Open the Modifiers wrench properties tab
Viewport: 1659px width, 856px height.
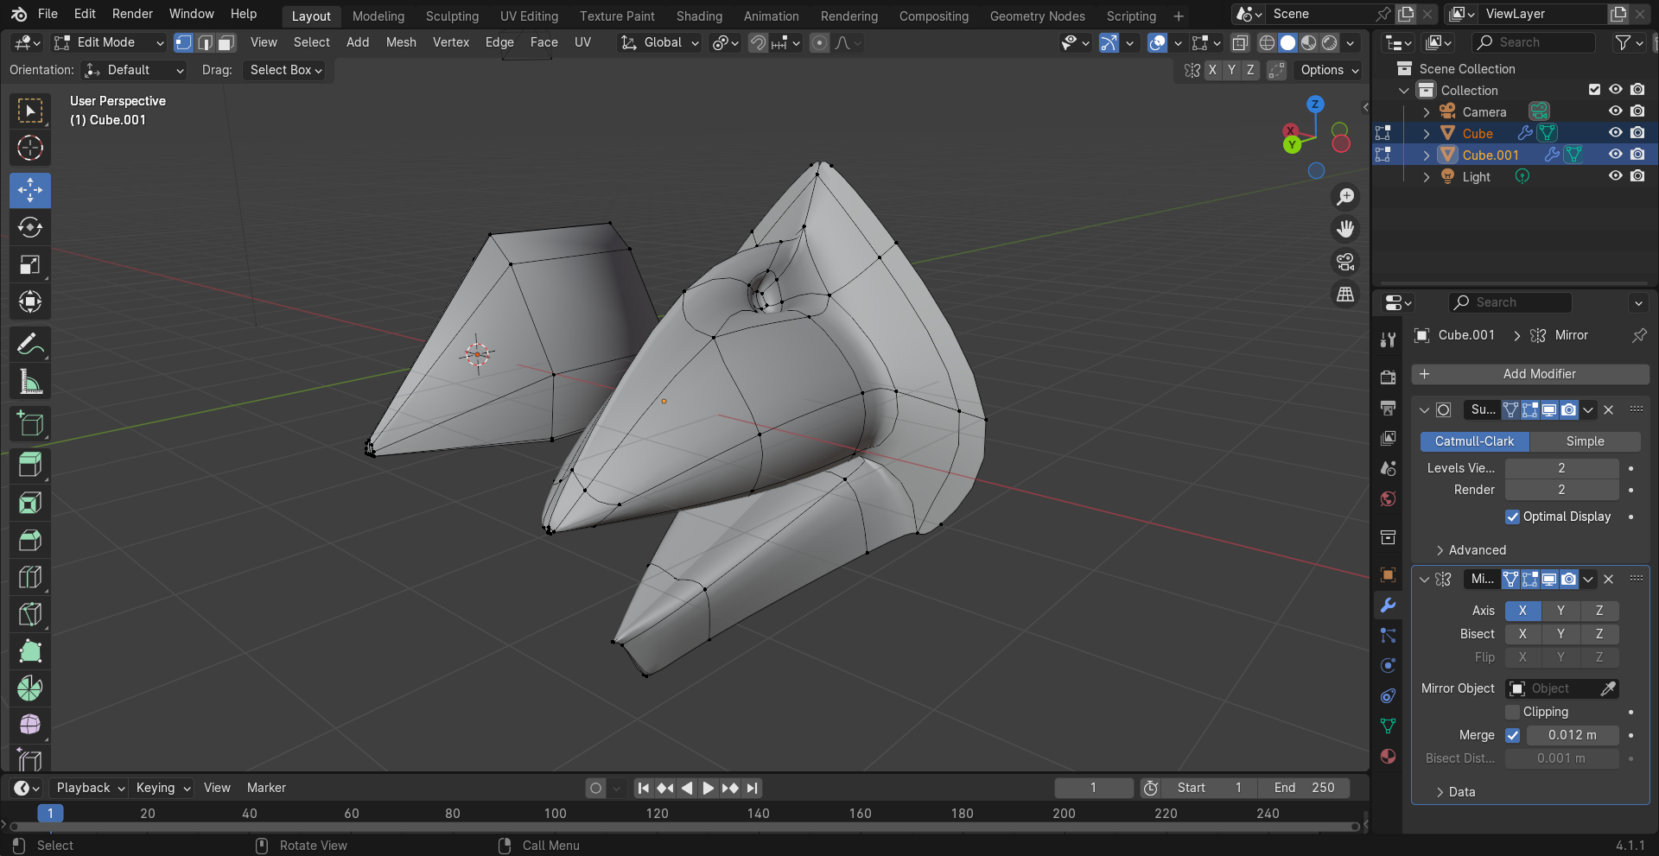(x=1388, y=606)
